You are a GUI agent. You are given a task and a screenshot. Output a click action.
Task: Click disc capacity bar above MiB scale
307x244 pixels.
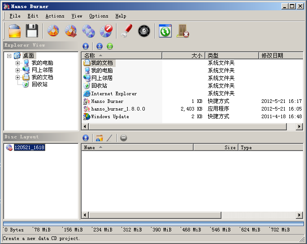tap(153, 224)
